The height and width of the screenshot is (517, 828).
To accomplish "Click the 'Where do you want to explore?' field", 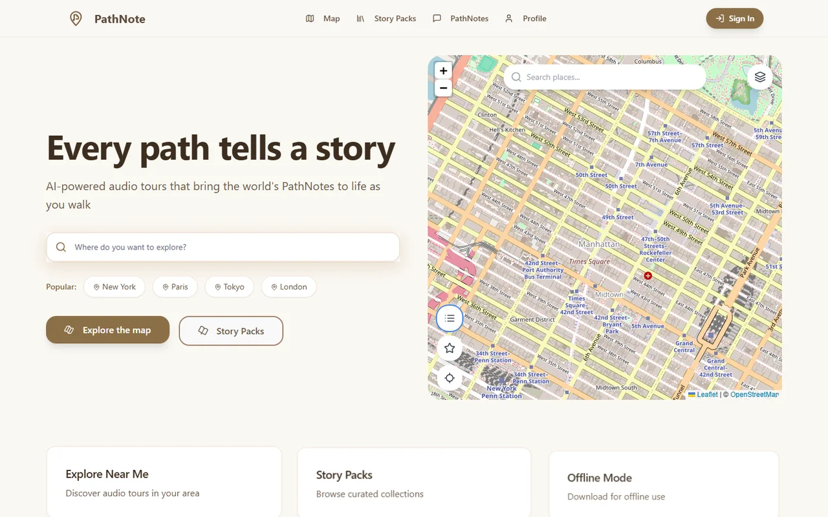I will click(223, 247).
